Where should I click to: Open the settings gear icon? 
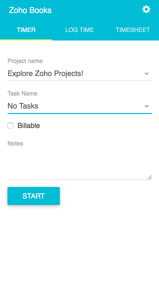(x=146, y=9)
